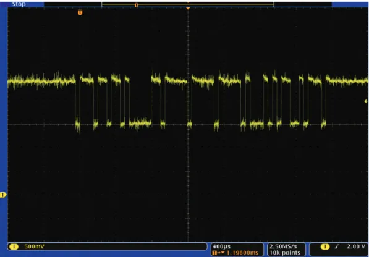Select the 1.19600ms trigger delay readout
369x257 pixels.
point(242,253)
